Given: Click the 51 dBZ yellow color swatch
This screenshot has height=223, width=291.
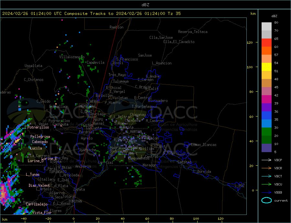Looking at the screenshot, I should pyautogui.click(x=266, y=67).
